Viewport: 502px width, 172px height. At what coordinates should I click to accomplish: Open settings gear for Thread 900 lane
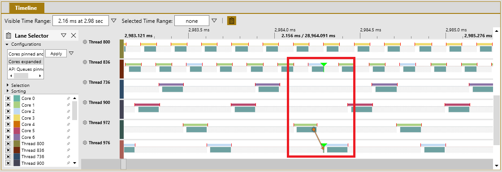tap(85, 102)
